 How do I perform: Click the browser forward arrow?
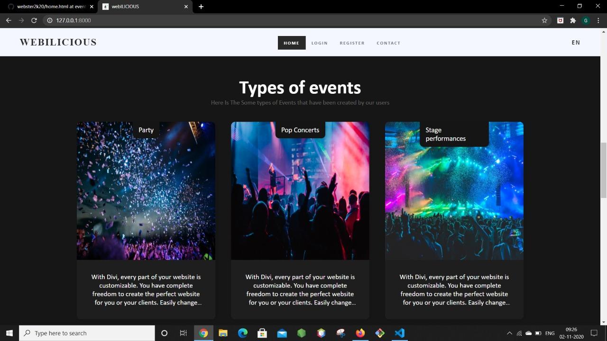point(21,20)
